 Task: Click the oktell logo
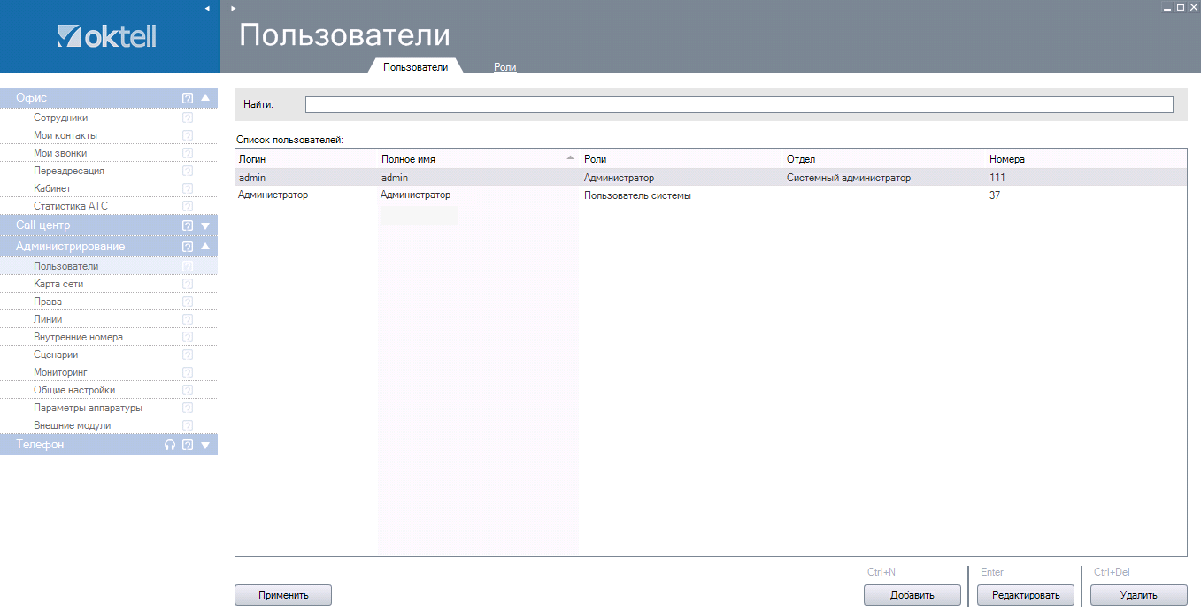coord(107,36)
